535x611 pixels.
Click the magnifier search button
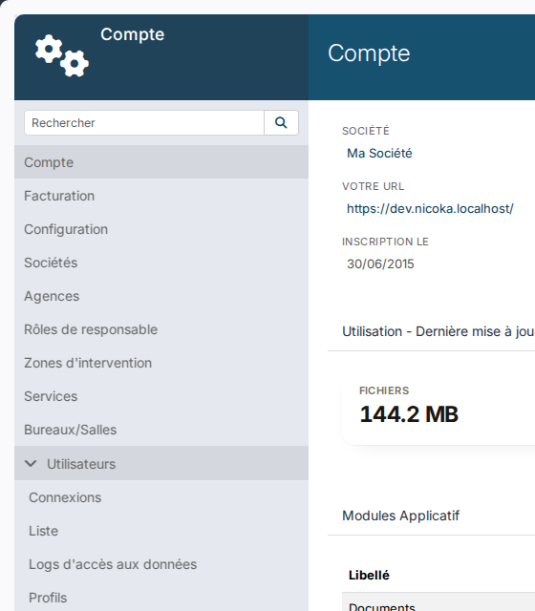pos(281,123)
